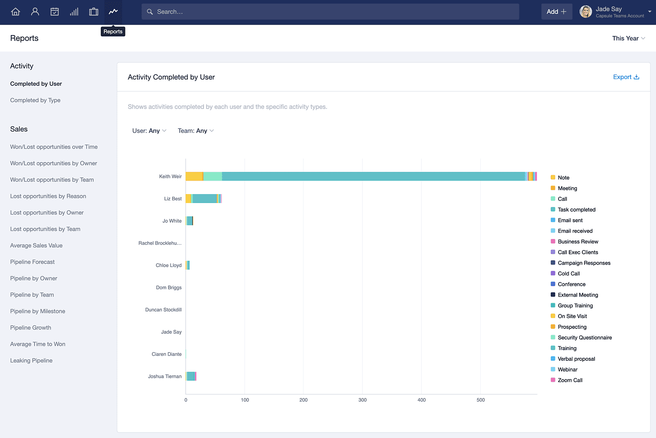The width and height of the screenshot is (656, 438).
Task: Open the Home dashboard icon
Action: point(16,12)
